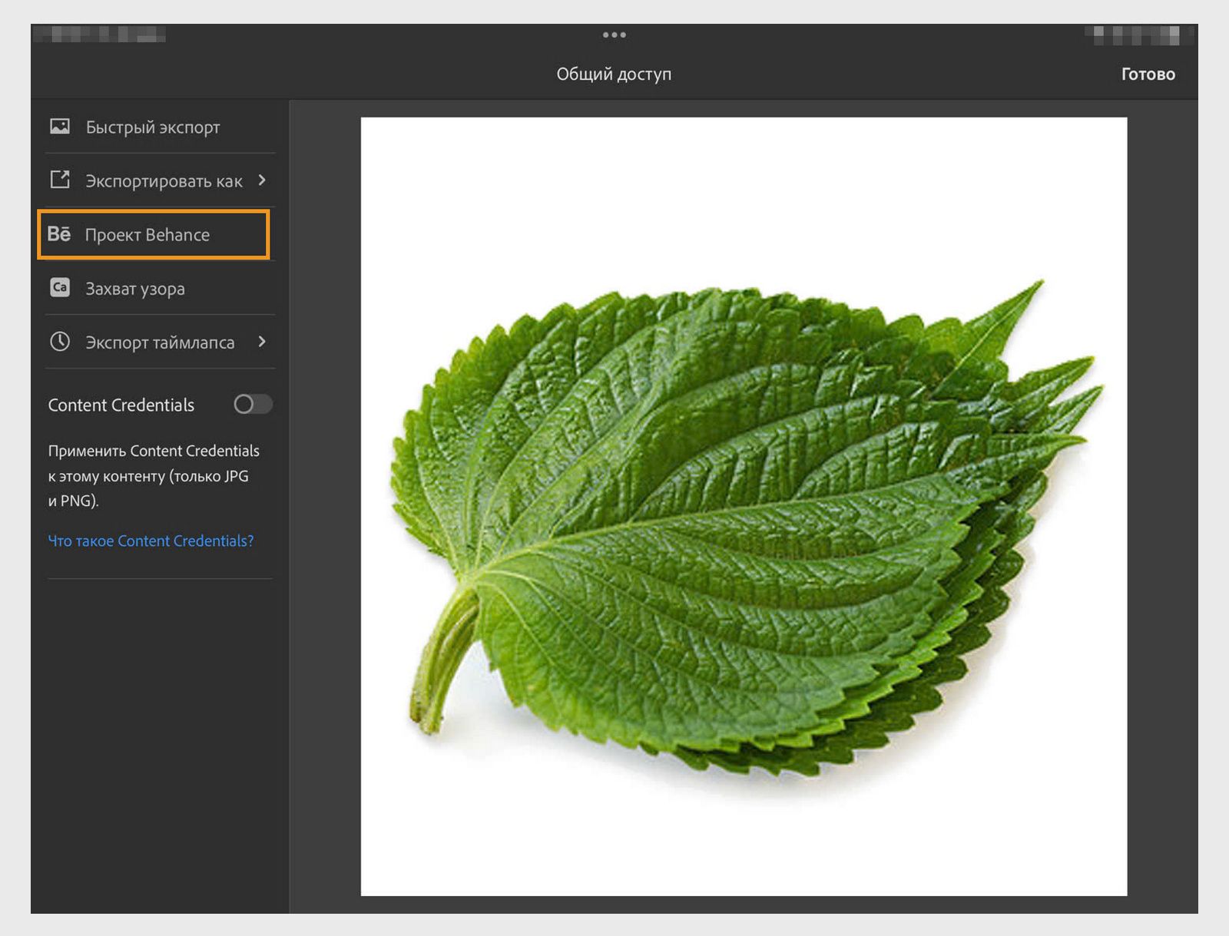The width and height of the screenshot is (1229, 936).
Task: Click the Применить Content Credentials description text
Action: pyautogui.click(x=154, y=475)
